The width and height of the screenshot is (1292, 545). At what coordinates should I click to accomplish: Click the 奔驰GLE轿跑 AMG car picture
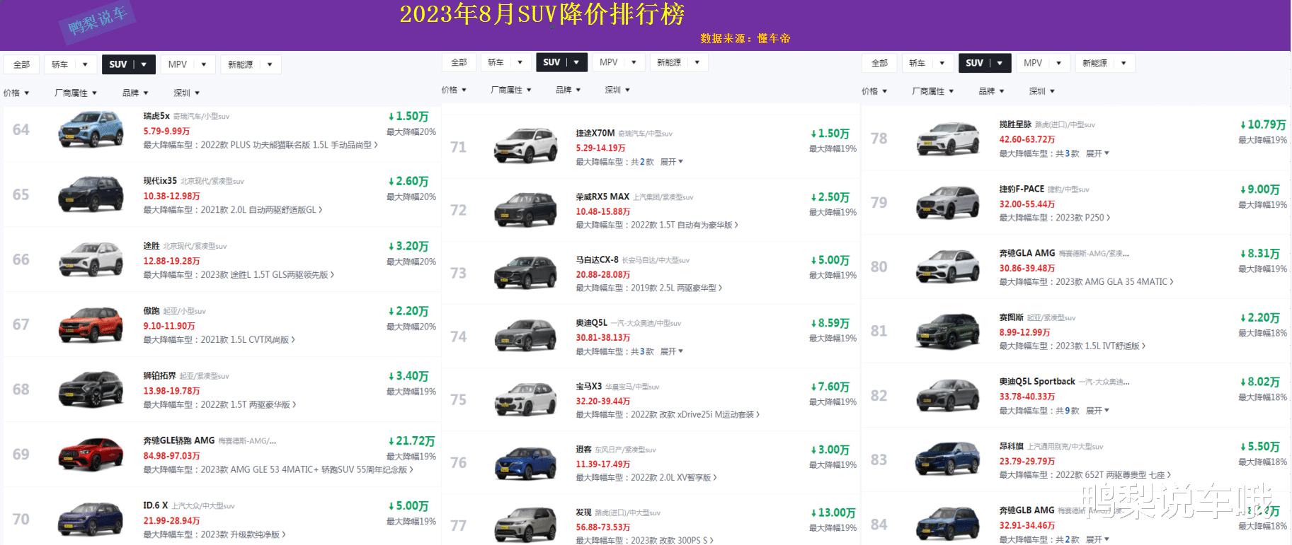(x=91, y=454)
